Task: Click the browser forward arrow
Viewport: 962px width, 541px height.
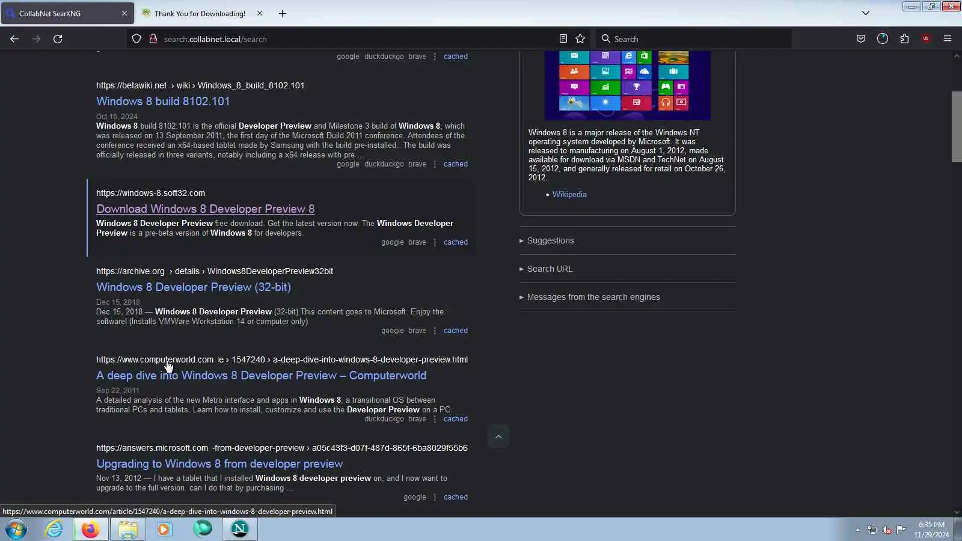Action: click(36, 39)
